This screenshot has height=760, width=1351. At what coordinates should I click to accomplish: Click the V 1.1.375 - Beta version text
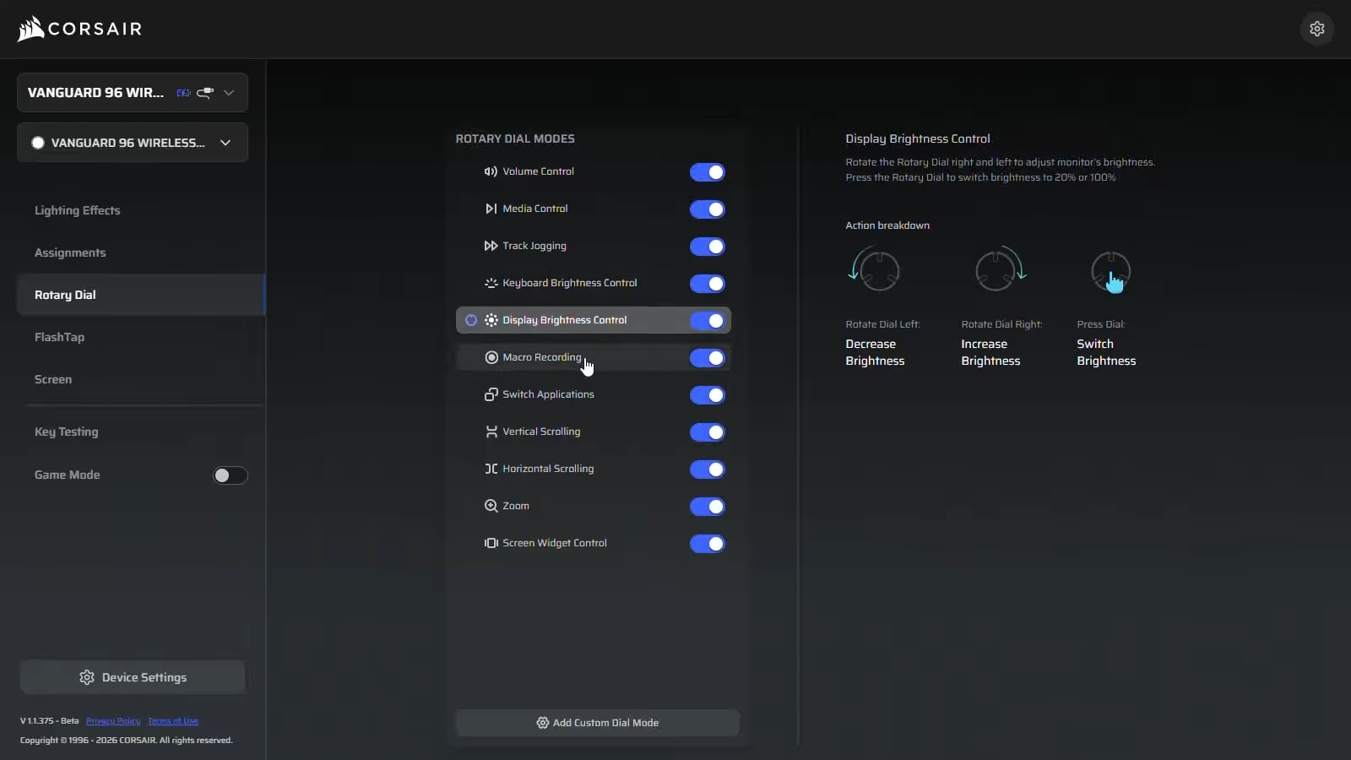click(49, 721)
